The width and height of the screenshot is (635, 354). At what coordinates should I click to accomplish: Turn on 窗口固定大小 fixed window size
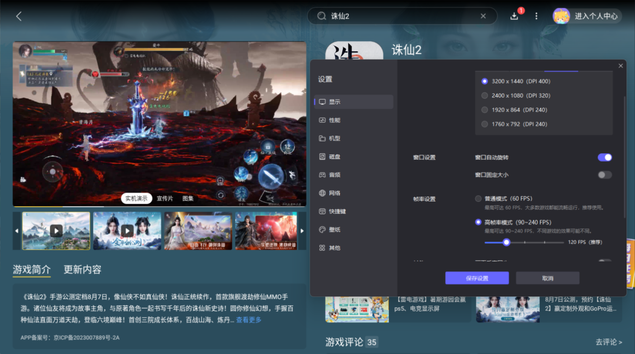tap(604, 175)
